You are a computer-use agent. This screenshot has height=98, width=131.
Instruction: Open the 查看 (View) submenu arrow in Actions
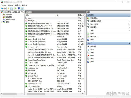(x=129, y=30)
